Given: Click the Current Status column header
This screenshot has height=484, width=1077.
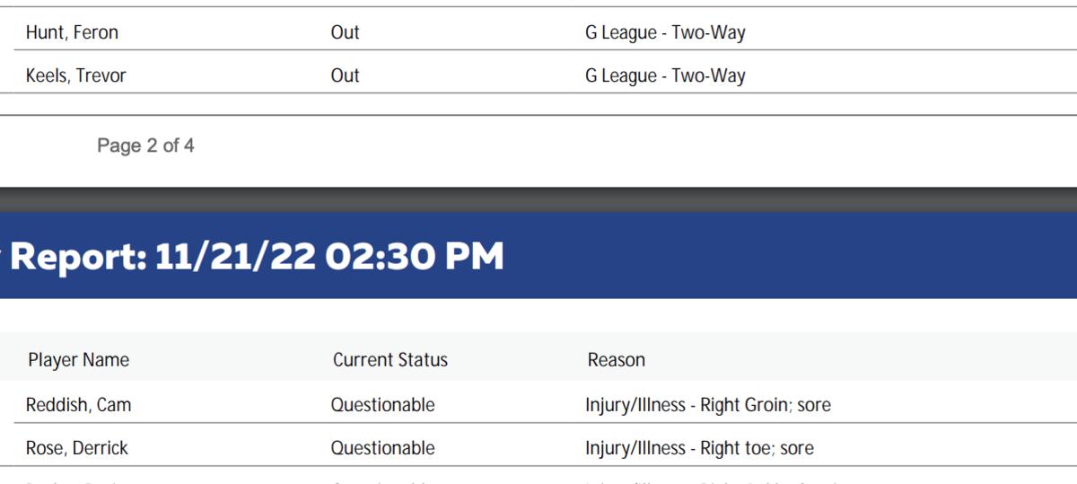Looking at the screenshot, I should pos(390,360).
